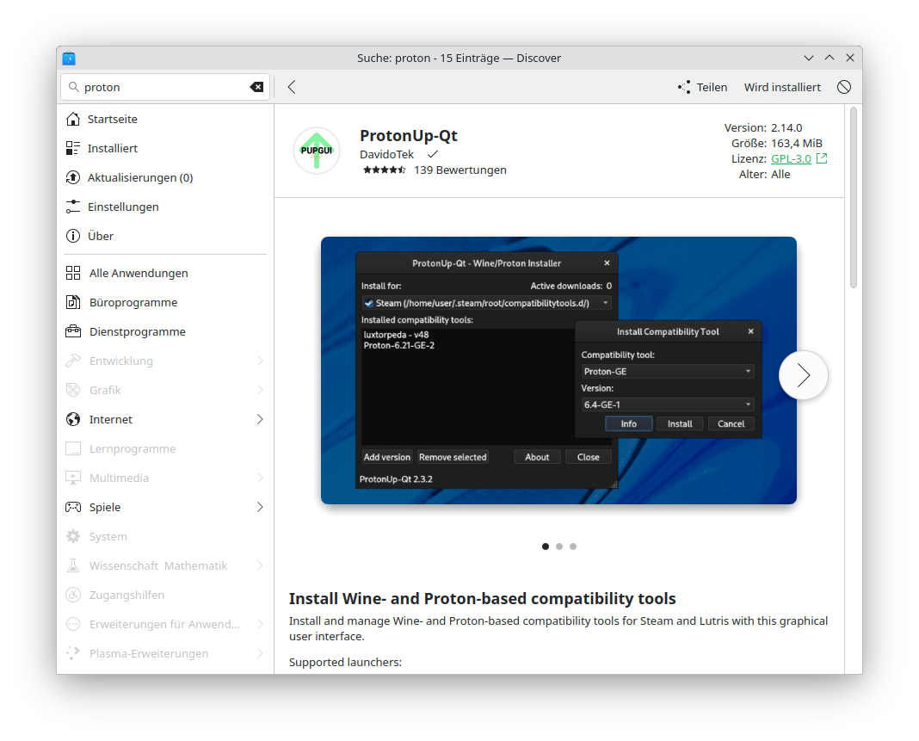
Task: Click the Einstellungen sliders icon
Action: point(72,207)
